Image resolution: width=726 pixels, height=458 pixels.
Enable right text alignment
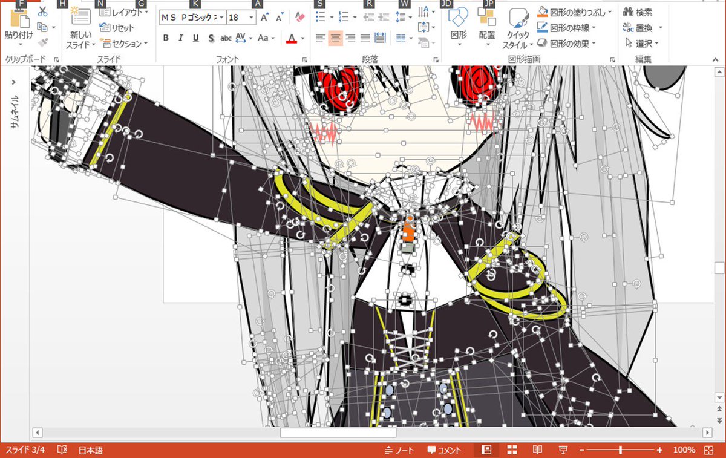350,38
